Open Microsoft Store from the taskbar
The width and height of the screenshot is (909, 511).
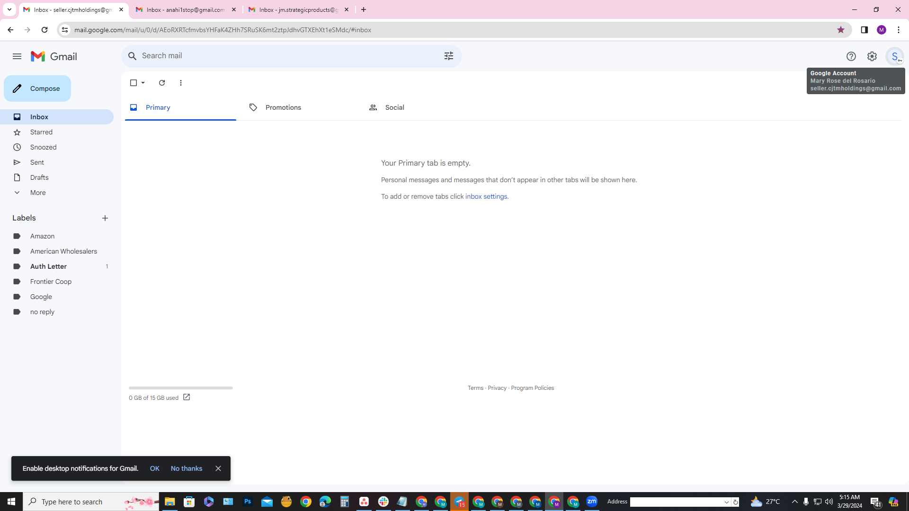click(x=189, y=502)
